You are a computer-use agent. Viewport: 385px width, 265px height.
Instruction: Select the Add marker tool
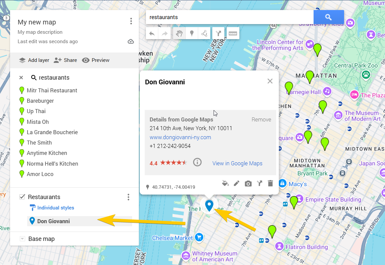pos(191,33)
